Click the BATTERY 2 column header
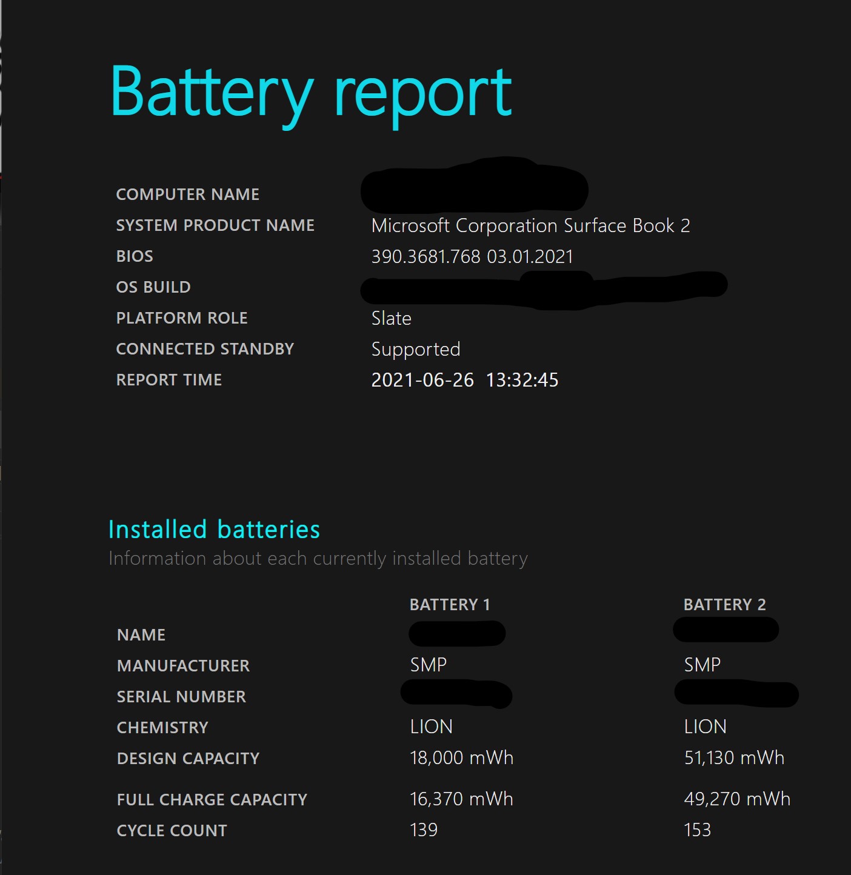Viewport: 851px width, 875px height. pyautogui.click(x=724, y=605)
